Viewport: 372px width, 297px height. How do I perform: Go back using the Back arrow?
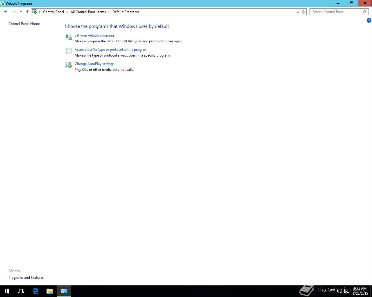[x=6, y=12]
